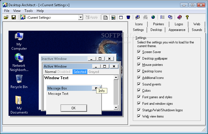This screenshot has width=208, height=134.
Task: Click the computer with arrow toolbar icon
Action: (x=137, y=17)
